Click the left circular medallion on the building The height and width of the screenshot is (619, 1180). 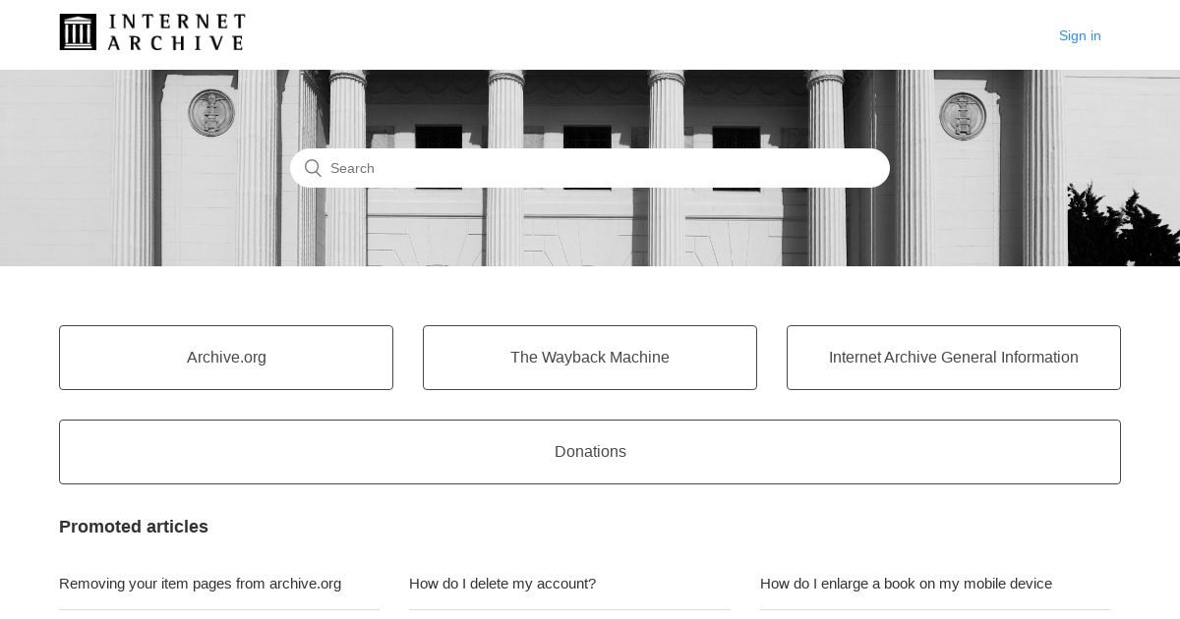coord(211,114)
